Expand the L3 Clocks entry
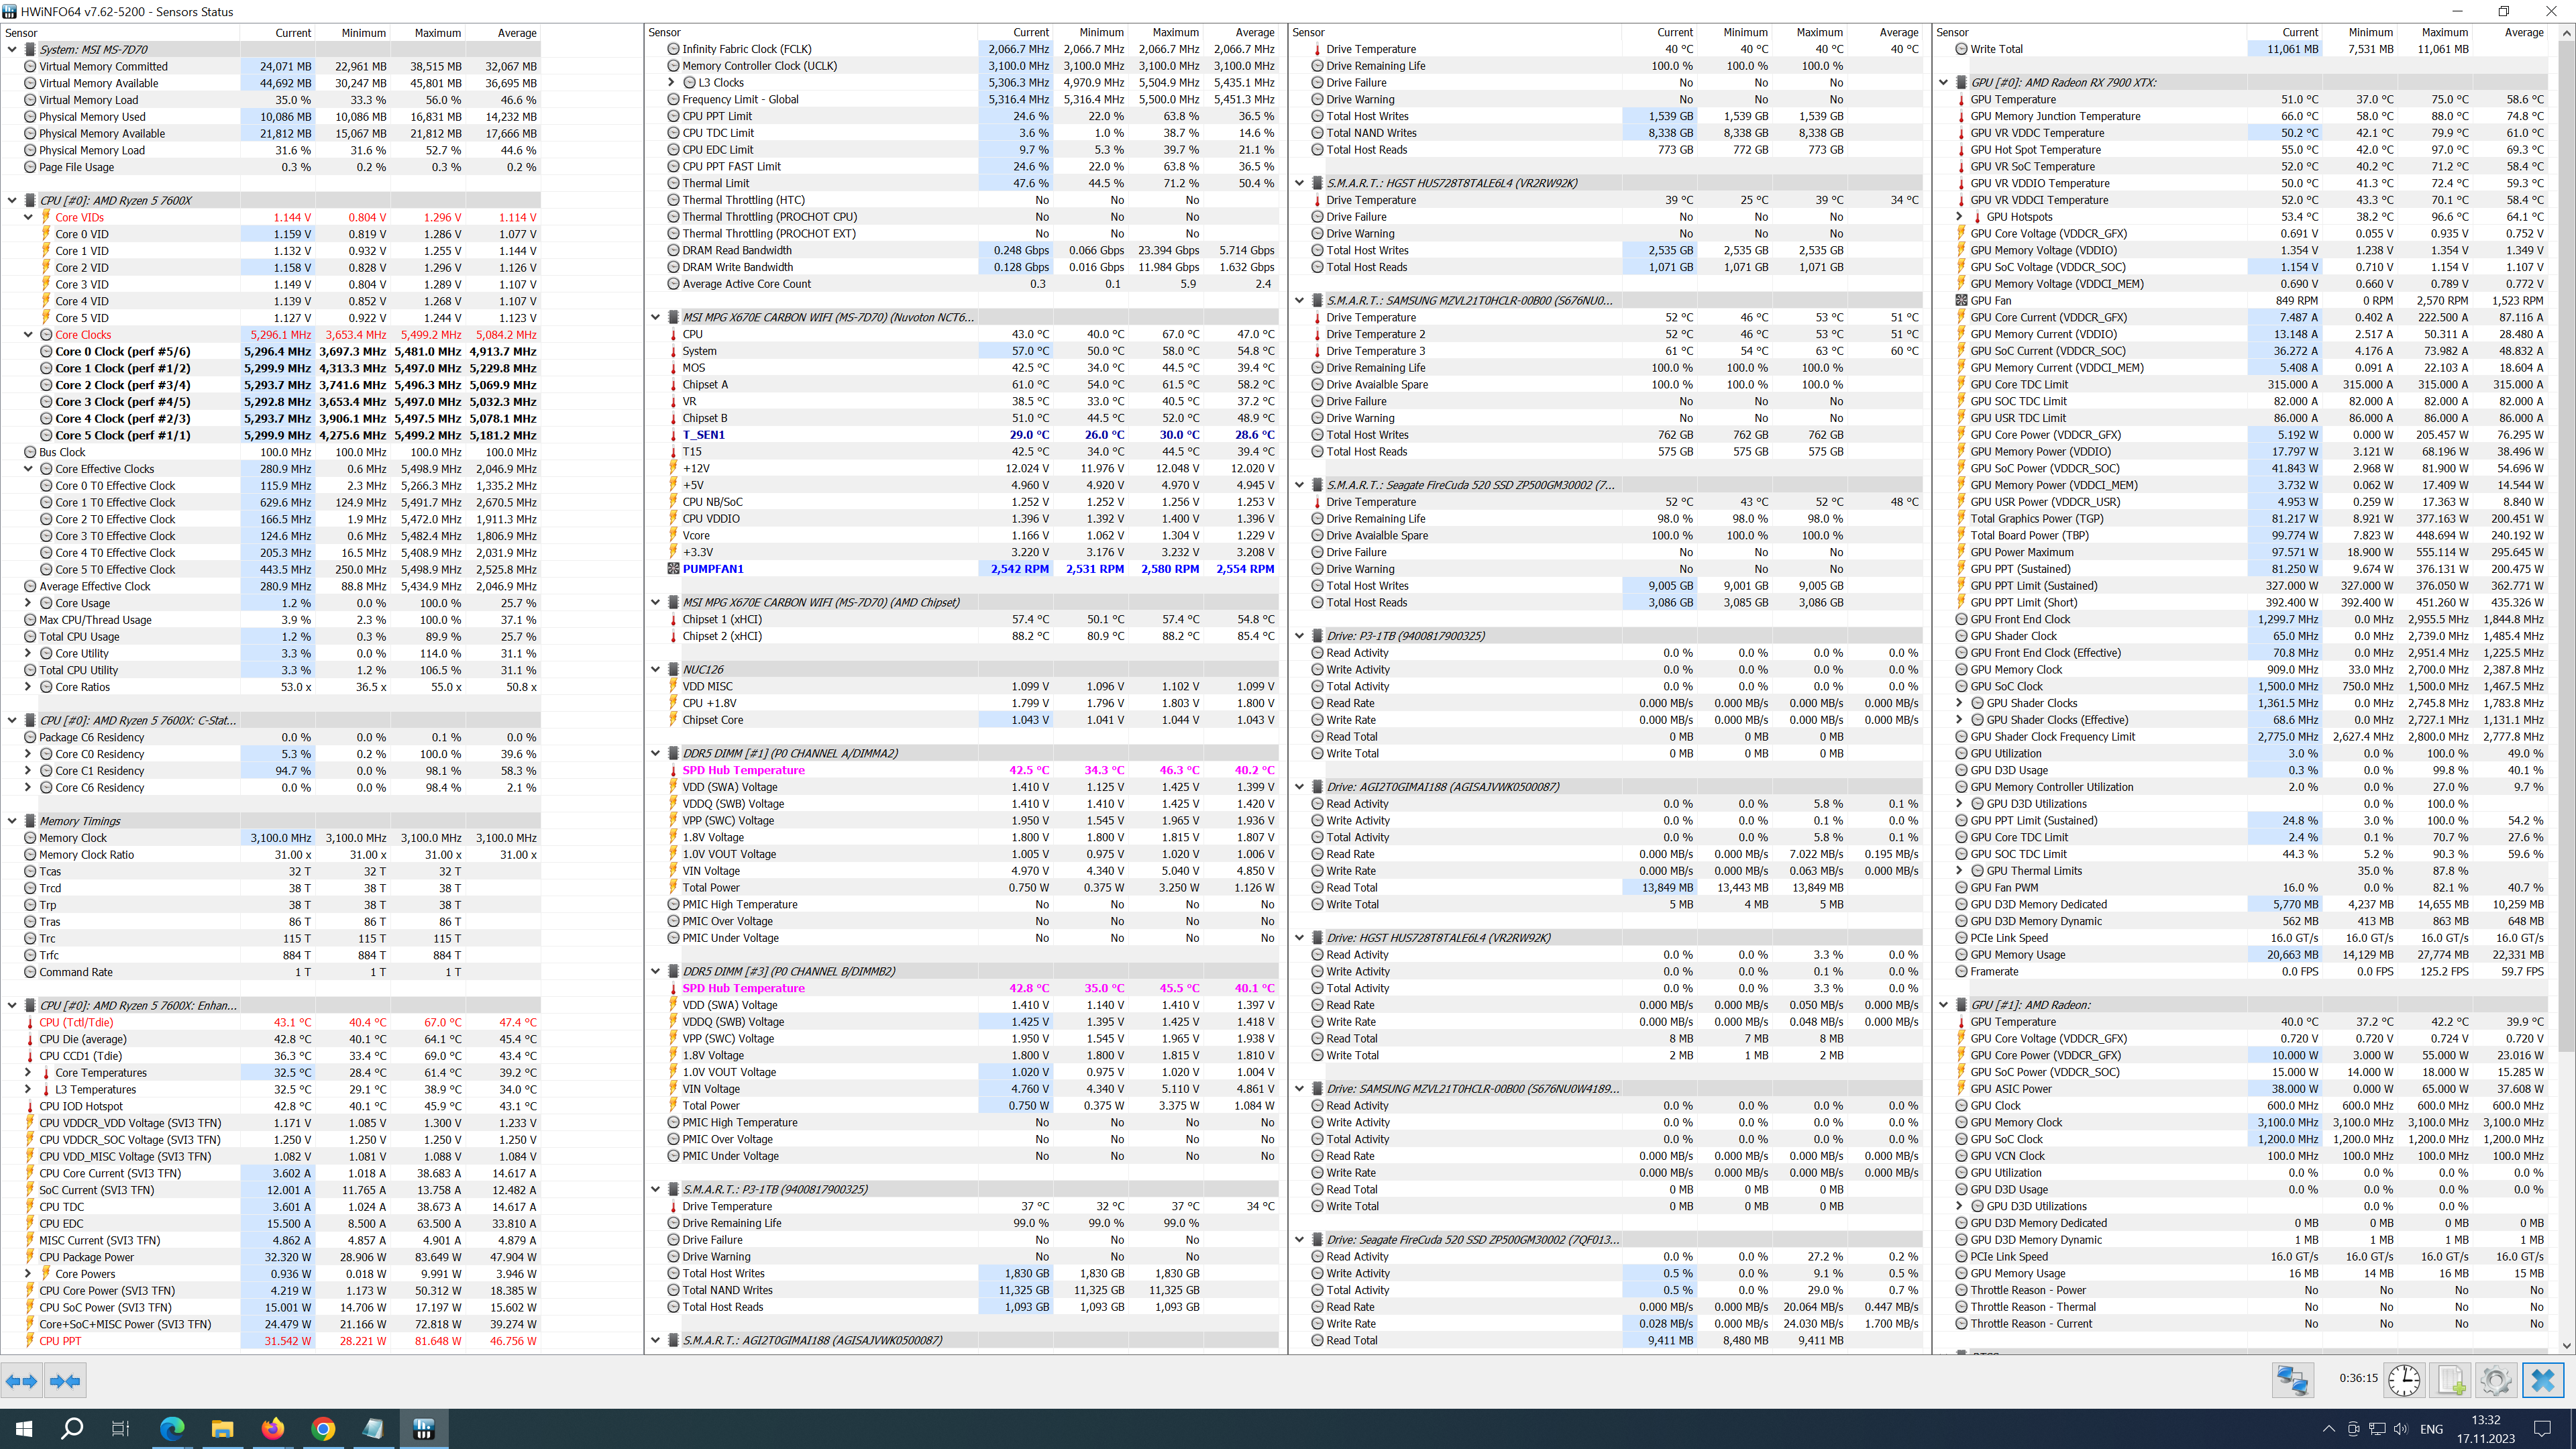The image size is (2576, 1449). (x=672, y=83)
